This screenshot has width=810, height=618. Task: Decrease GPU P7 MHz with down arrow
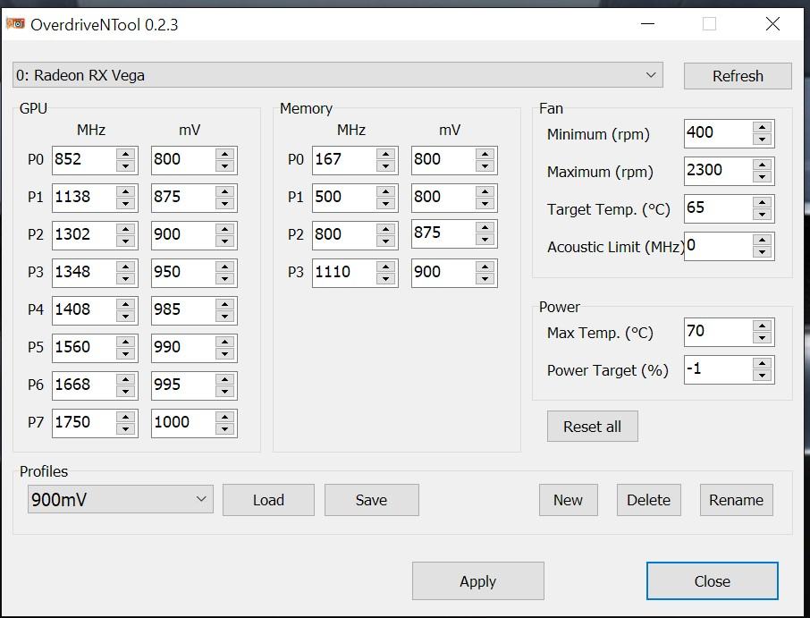pos(125,430)
